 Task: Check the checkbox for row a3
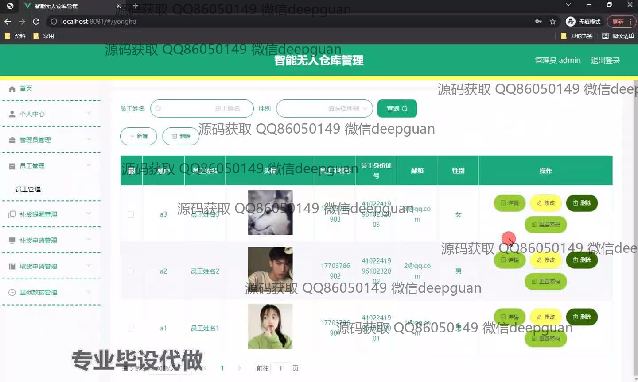coord(131,214)
